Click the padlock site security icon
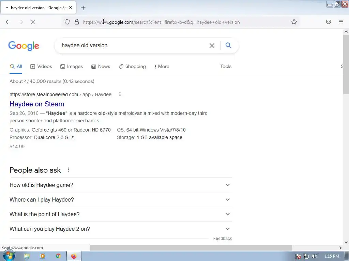This screenshot has width=349, height=261. click(77, 22)
